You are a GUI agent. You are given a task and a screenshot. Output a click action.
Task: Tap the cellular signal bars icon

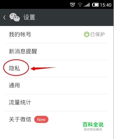[x=87, y=5]
